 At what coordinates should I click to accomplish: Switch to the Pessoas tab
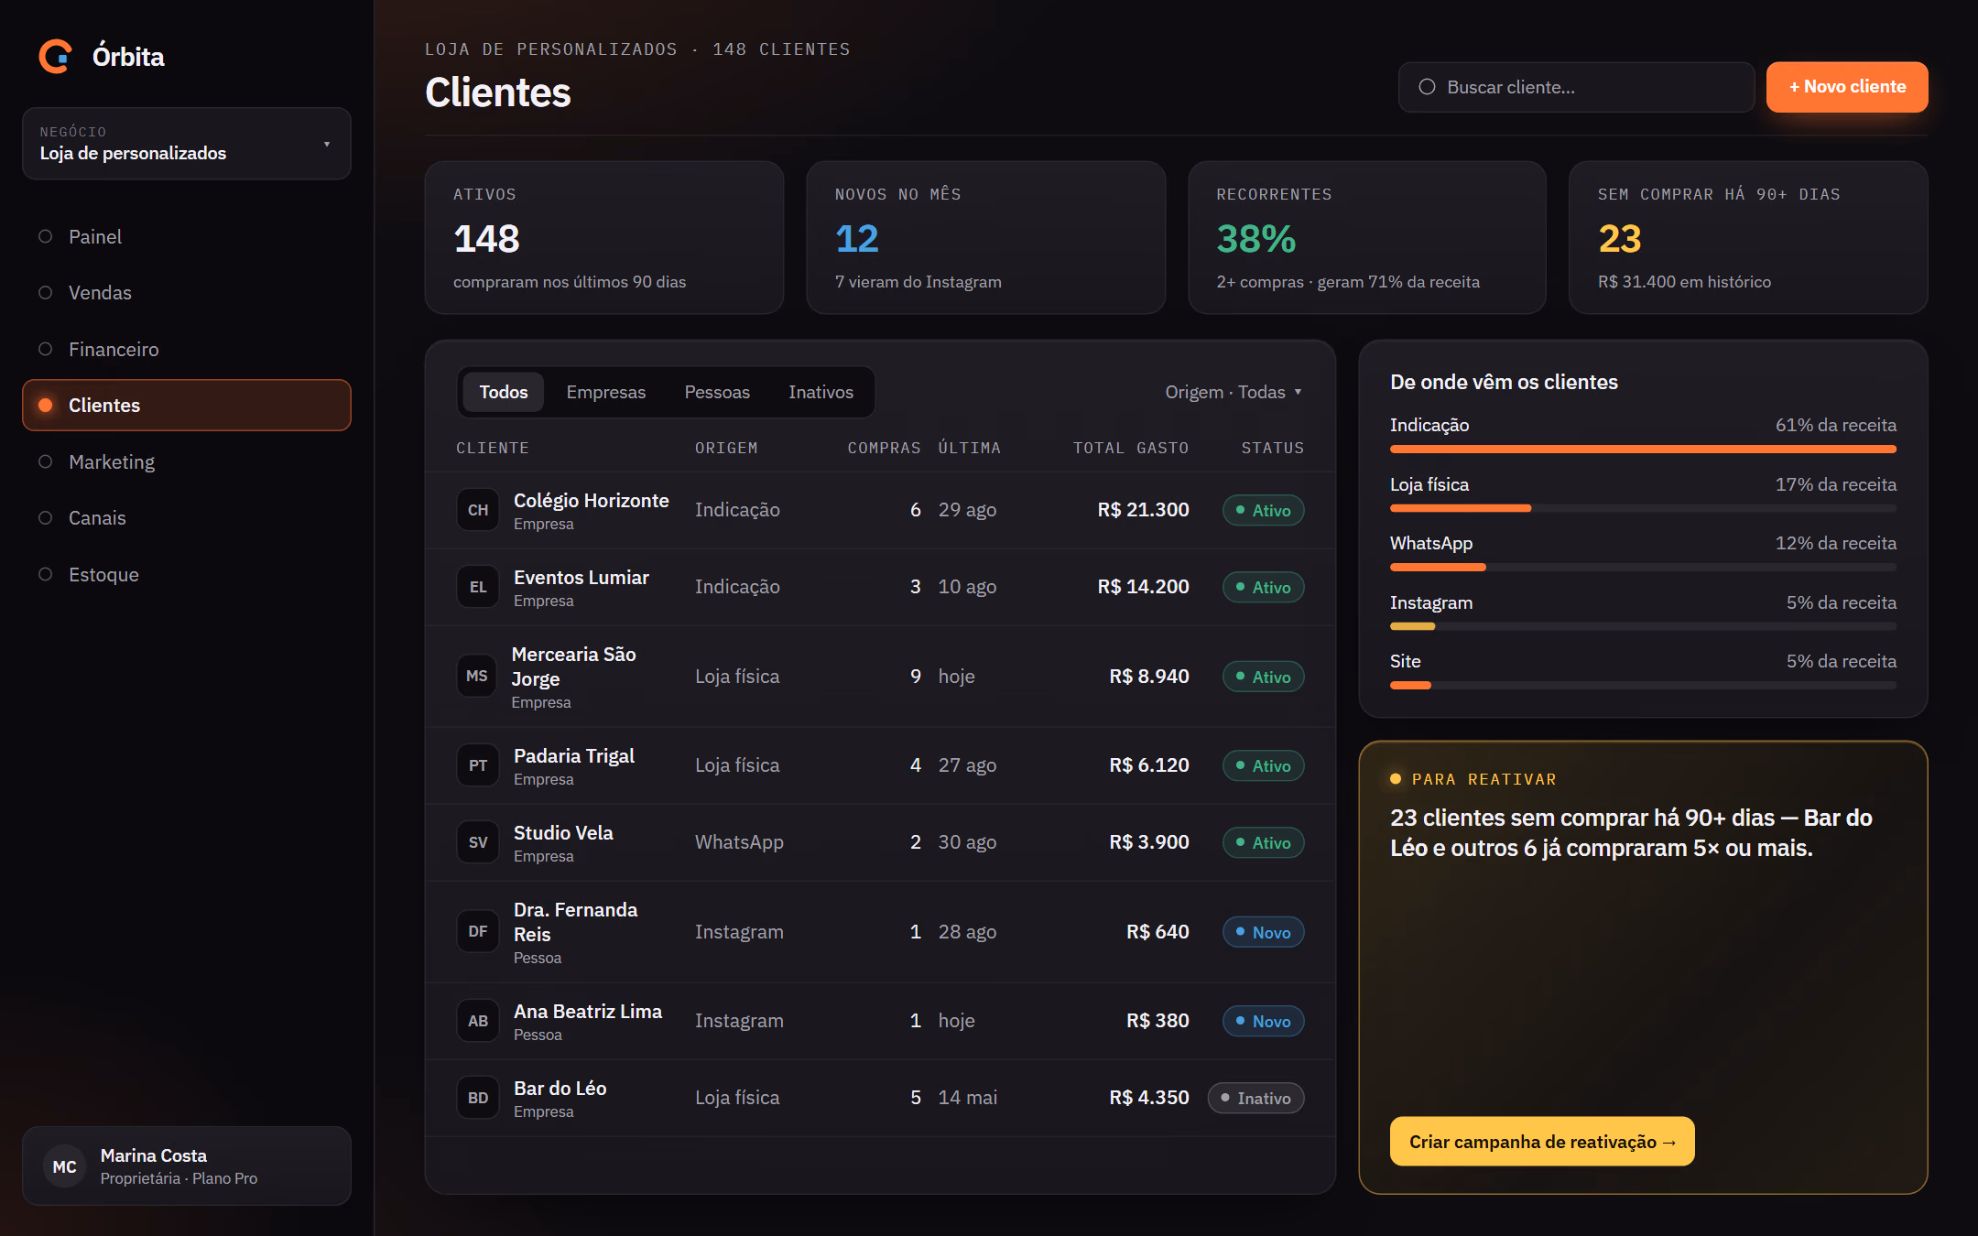pyautogui.click(x=717, y=392)
